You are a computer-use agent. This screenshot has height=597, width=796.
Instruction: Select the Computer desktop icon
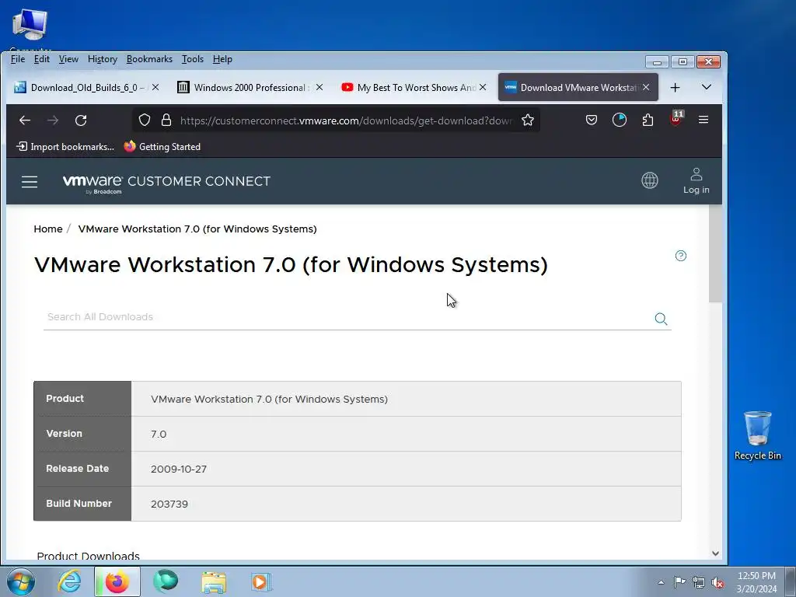pos(30,29)
